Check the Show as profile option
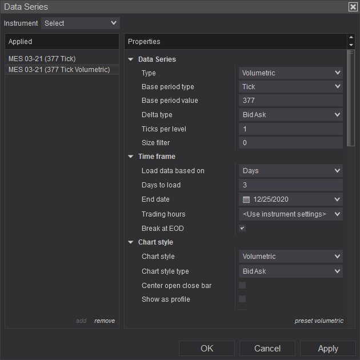This screenshot has height=360, width=360. 242,299
